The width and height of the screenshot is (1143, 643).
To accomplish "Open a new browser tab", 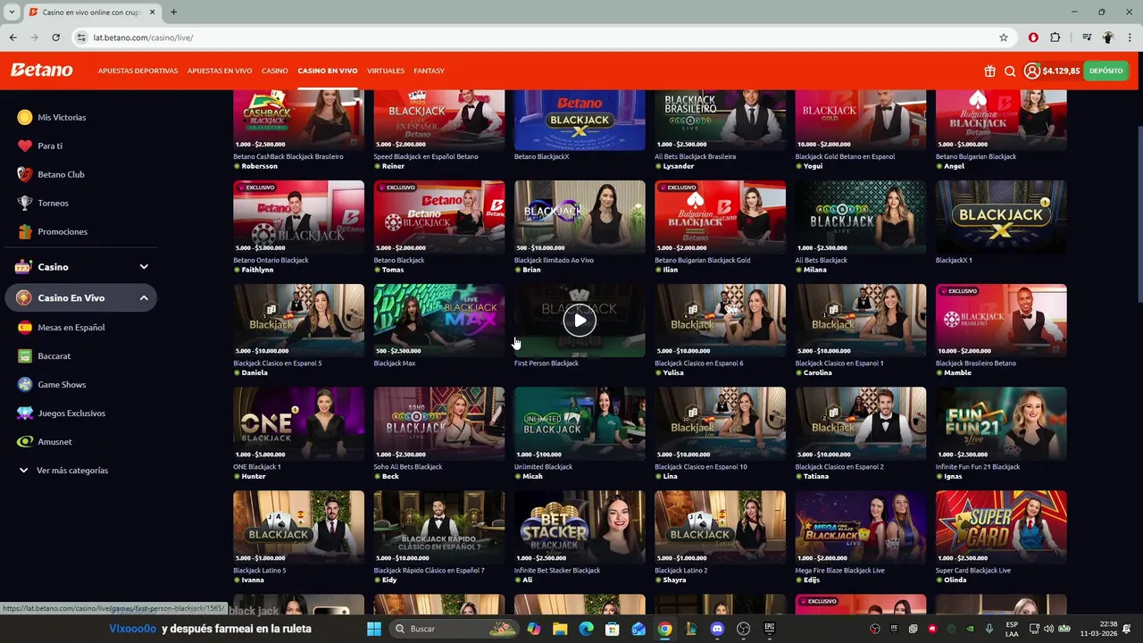I will click(173, 13).
